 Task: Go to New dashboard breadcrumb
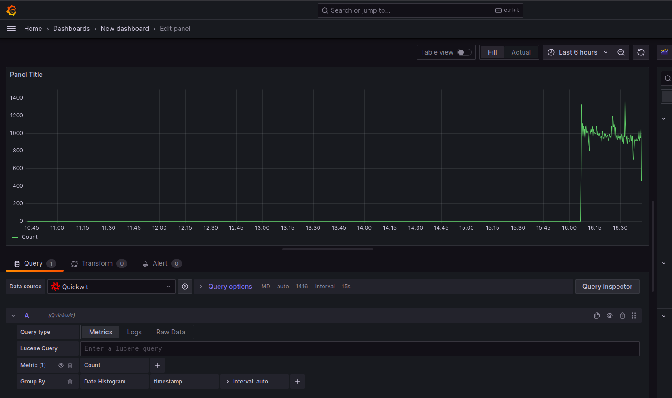coord(125,29)
